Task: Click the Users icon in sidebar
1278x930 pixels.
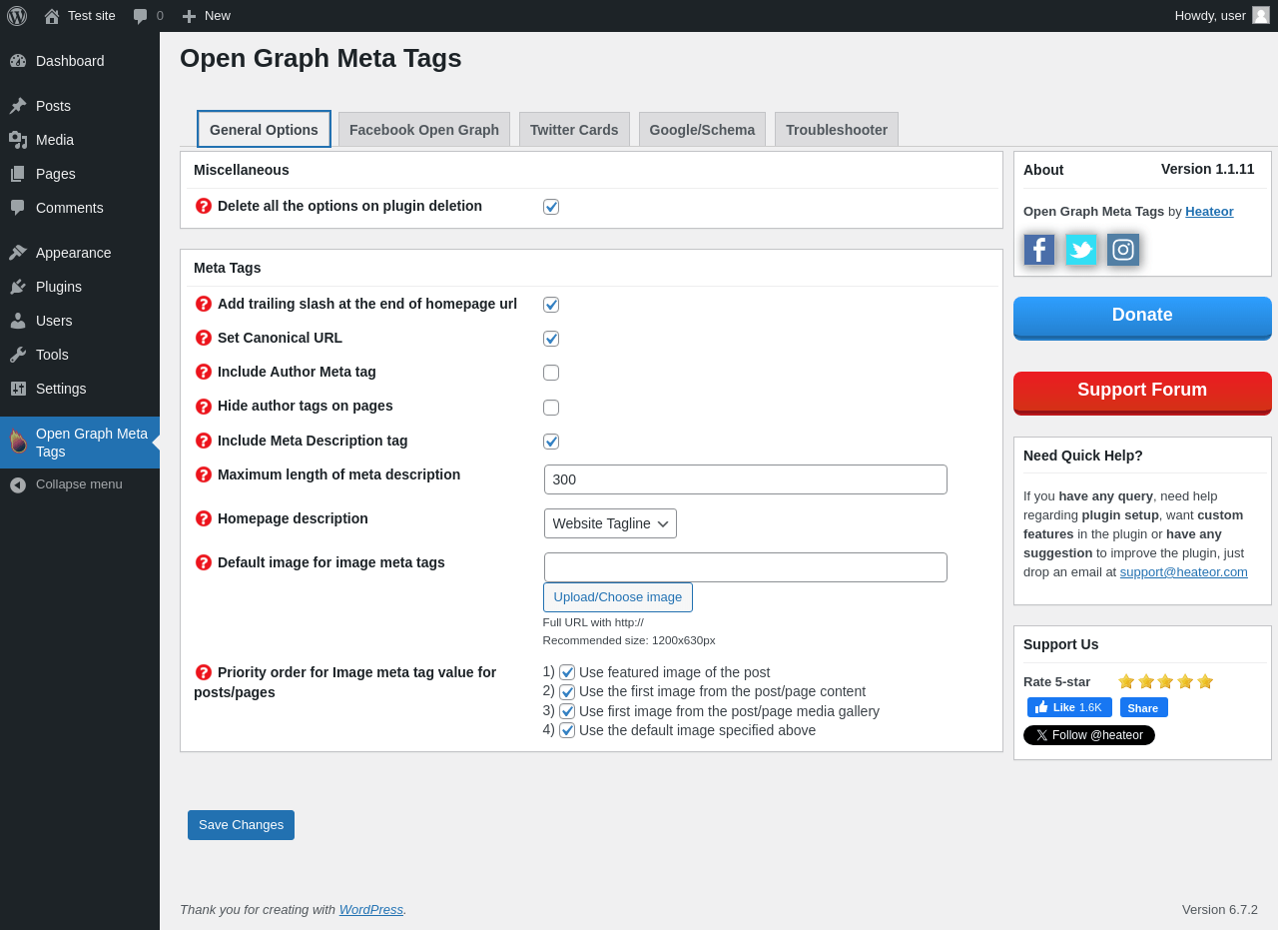Action: click(x=18, y=321)
